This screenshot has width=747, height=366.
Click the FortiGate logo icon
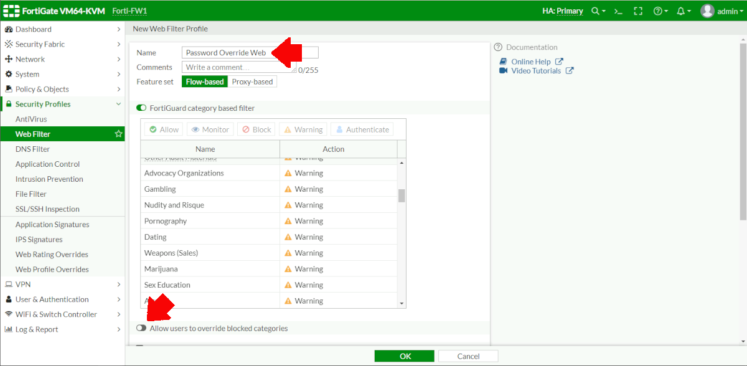12,11
